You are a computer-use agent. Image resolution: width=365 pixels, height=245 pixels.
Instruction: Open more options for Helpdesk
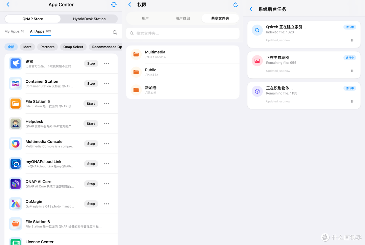pyautogui.click(x=106, y=124)
